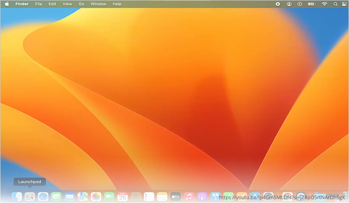Image resolution: width=349 pixels, height=203 pixels.
Task: Click the screen recording stop icon in menu bar
Action: pyautogui.click(x=278, y=4)
